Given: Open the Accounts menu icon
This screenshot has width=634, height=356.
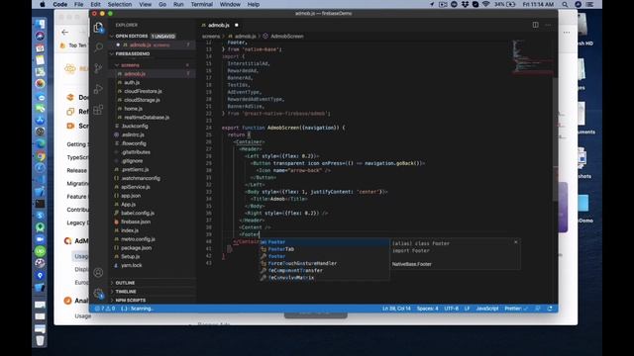Looking at the screenshot, I should 98,273.
